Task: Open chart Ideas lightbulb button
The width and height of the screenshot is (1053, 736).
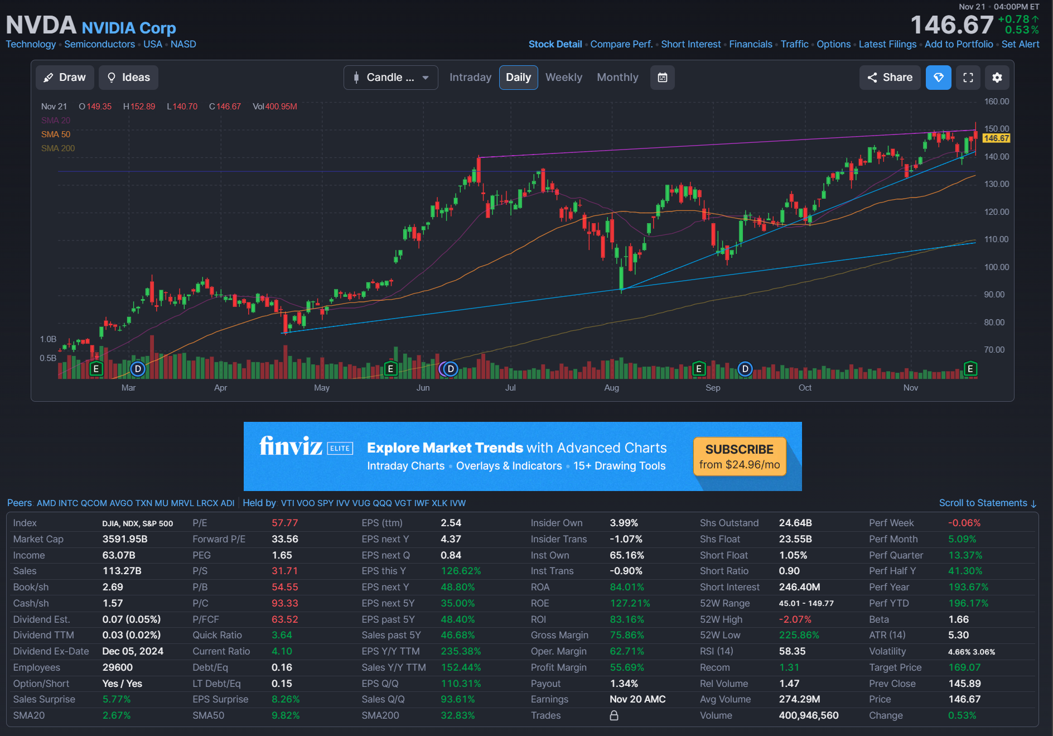Action: pyautogui.click(x=129, y=78)
